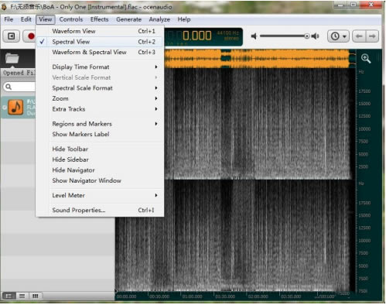Click the sidebar search input field
This screenshot has width=386, height=305.
click(19, 87)
